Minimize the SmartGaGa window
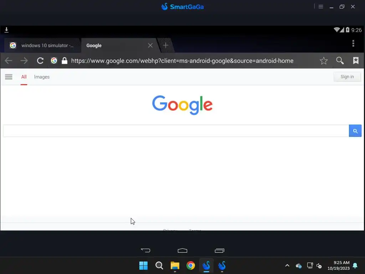This screenshot has width=365, height=274. pyautogui.click(x=331, y=7)
